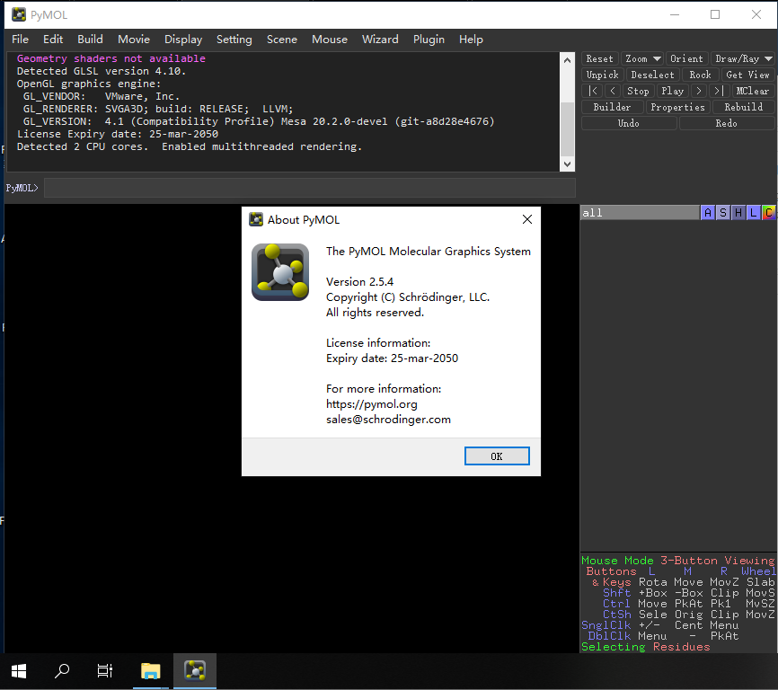Stop movie playback
This screenshot has height=690, width=778.
coord(638,91)
